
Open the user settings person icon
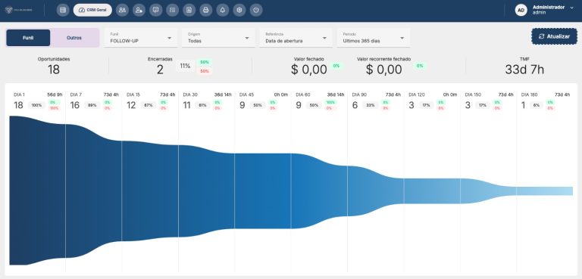coord(139,10)
